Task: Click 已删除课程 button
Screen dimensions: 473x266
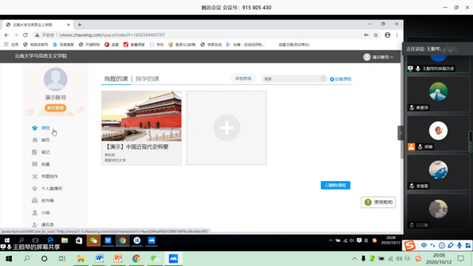Action: [x=335, y=185]
